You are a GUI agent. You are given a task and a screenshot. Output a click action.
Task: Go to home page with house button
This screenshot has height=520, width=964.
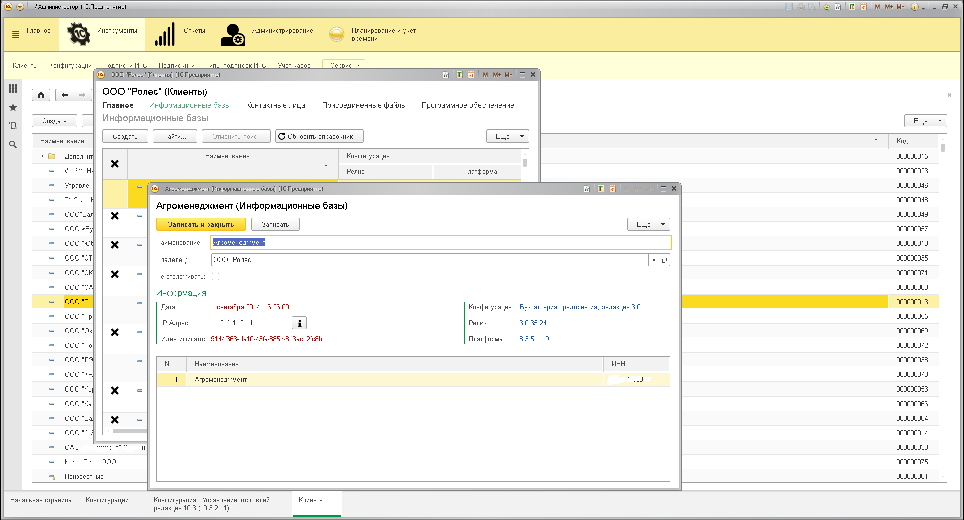(x=41, y=95)
